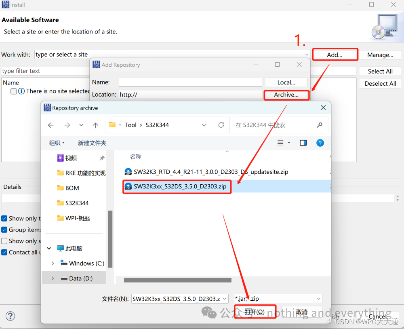Open the RKE 功能的实现 folder

[81, 173]
